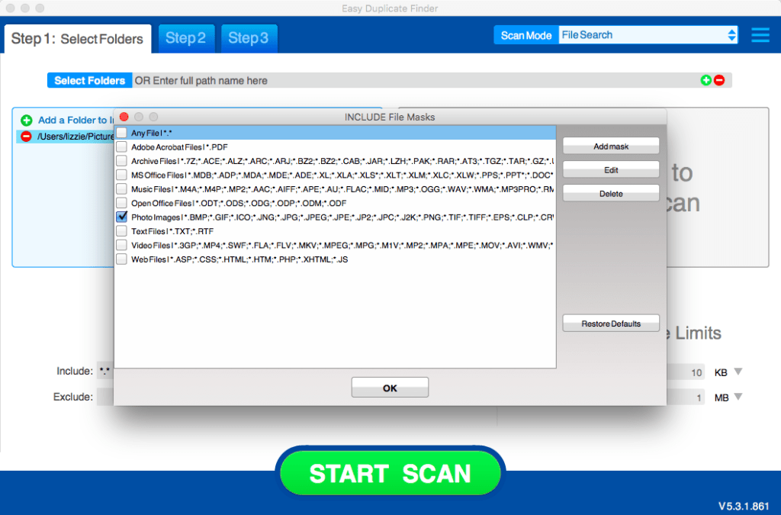Switch to the Step 3 tab
The width and height of the screenshot is (781, 515).
coord(248,38)
